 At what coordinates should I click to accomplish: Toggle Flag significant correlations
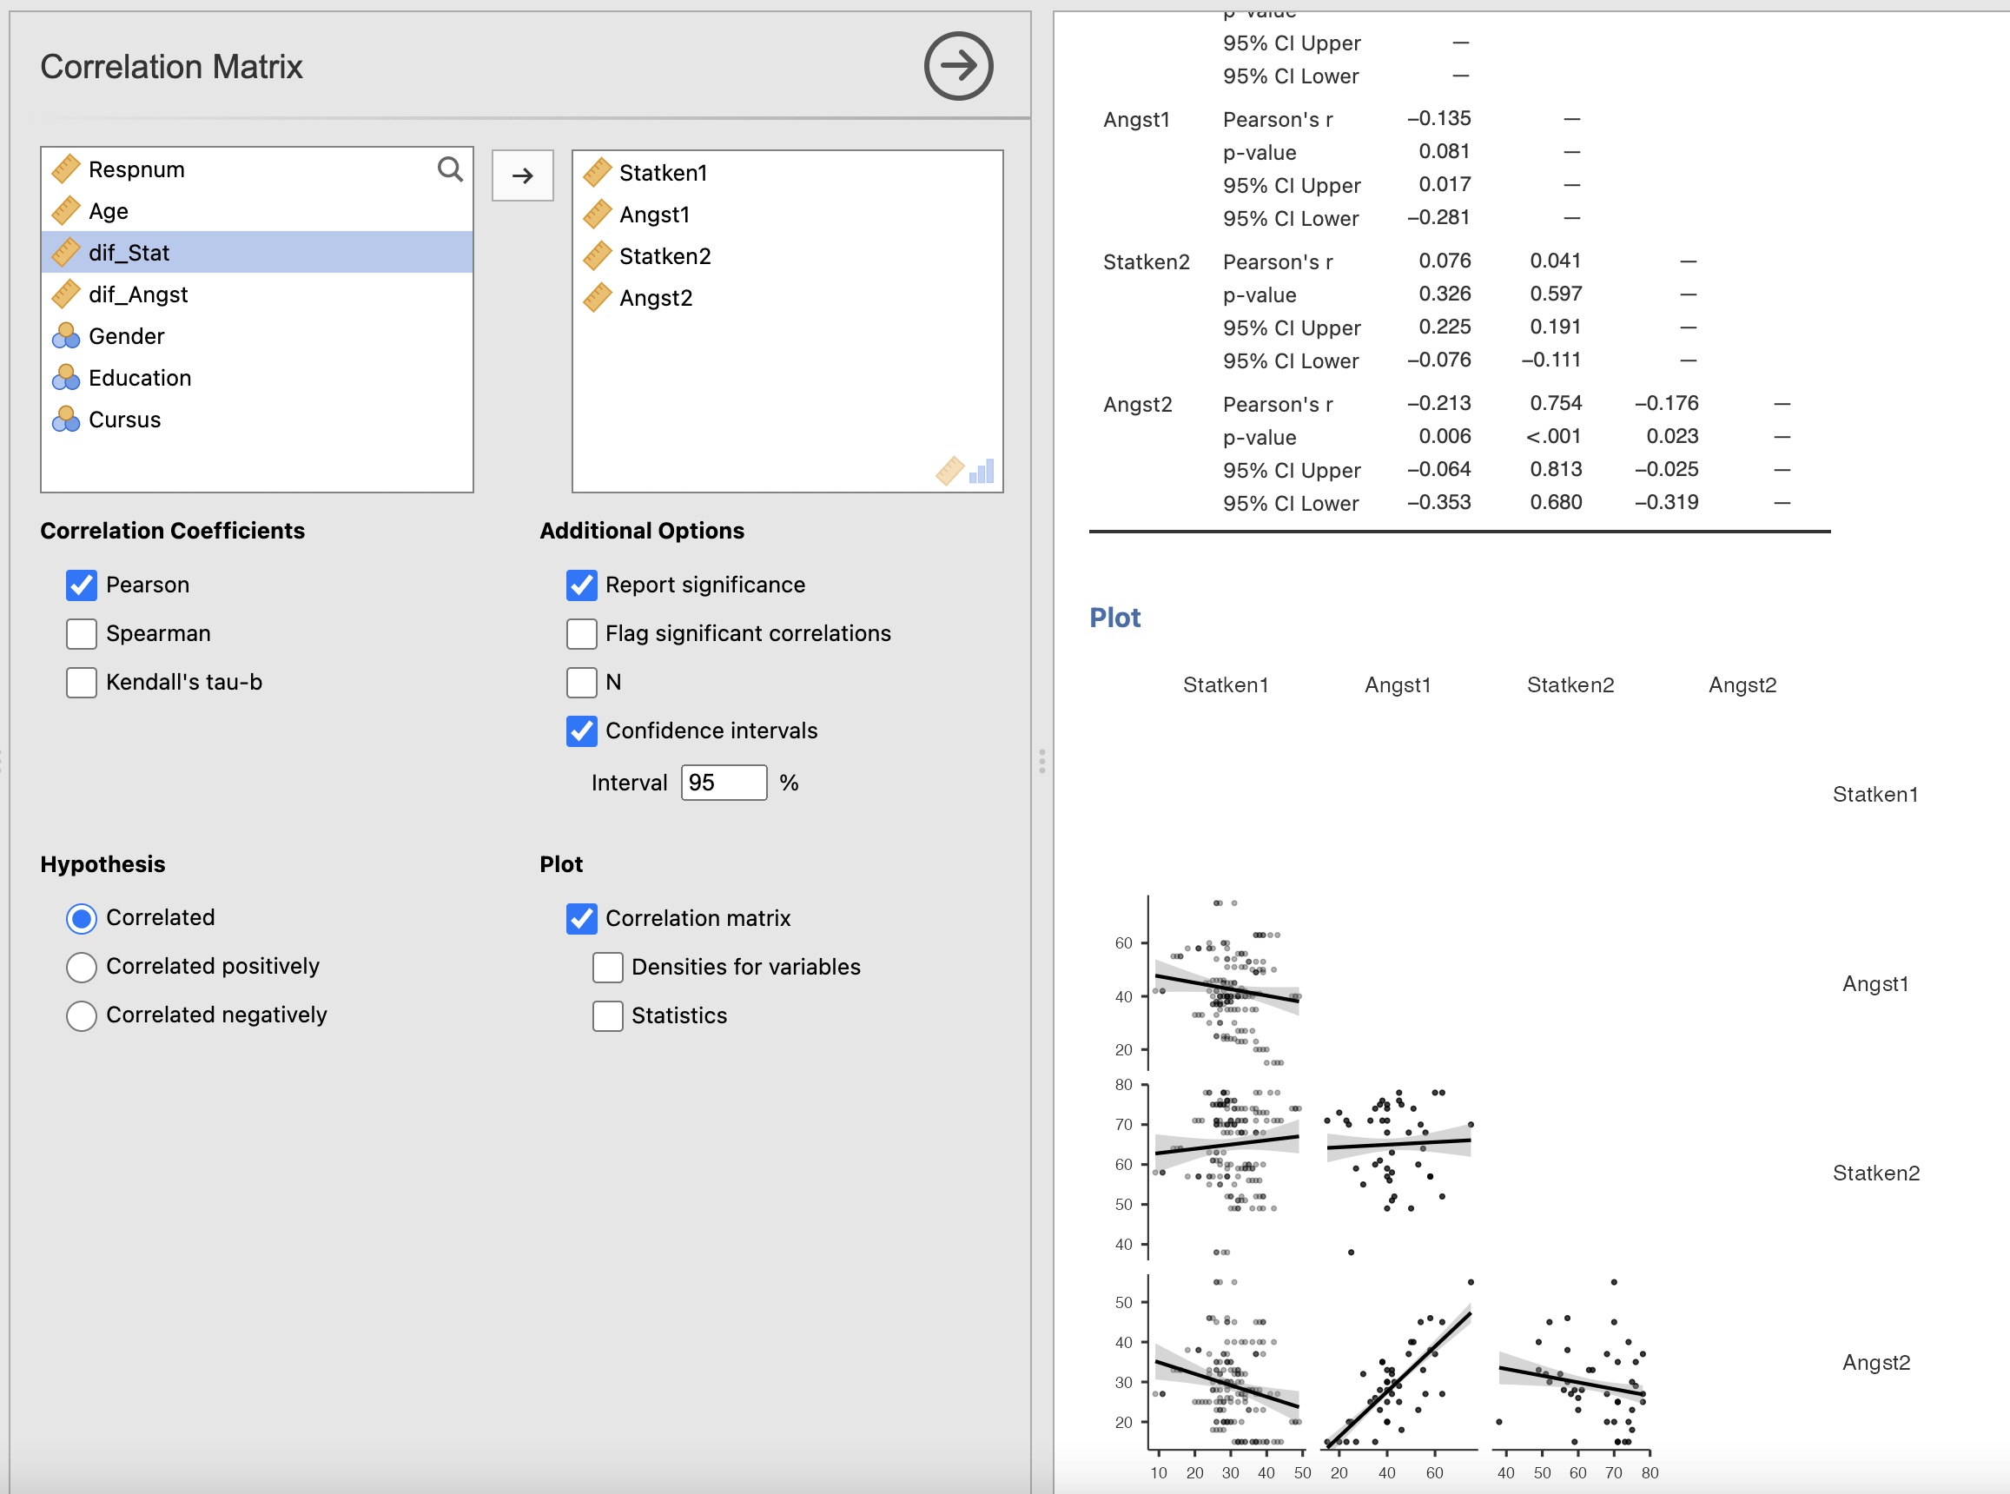click(x=581, y=634)
